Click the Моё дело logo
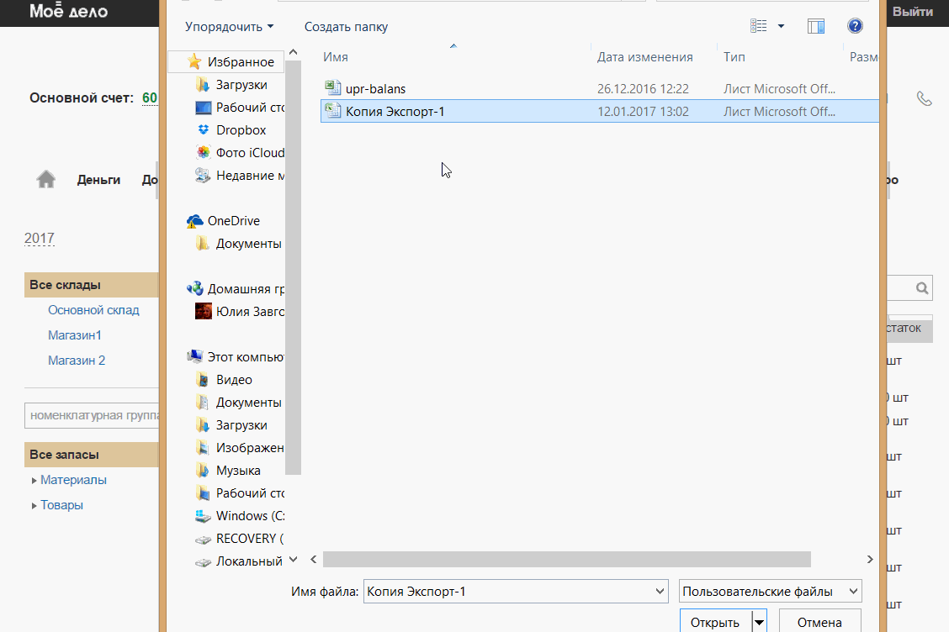Image resolution: width=949 pixels, height=632 pixels. point(68,11)
